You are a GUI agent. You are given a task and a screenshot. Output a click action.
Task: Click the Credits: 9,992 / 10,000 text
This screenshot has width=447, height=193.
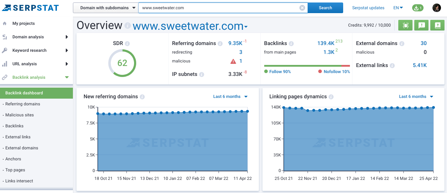[x=369, y=25]
